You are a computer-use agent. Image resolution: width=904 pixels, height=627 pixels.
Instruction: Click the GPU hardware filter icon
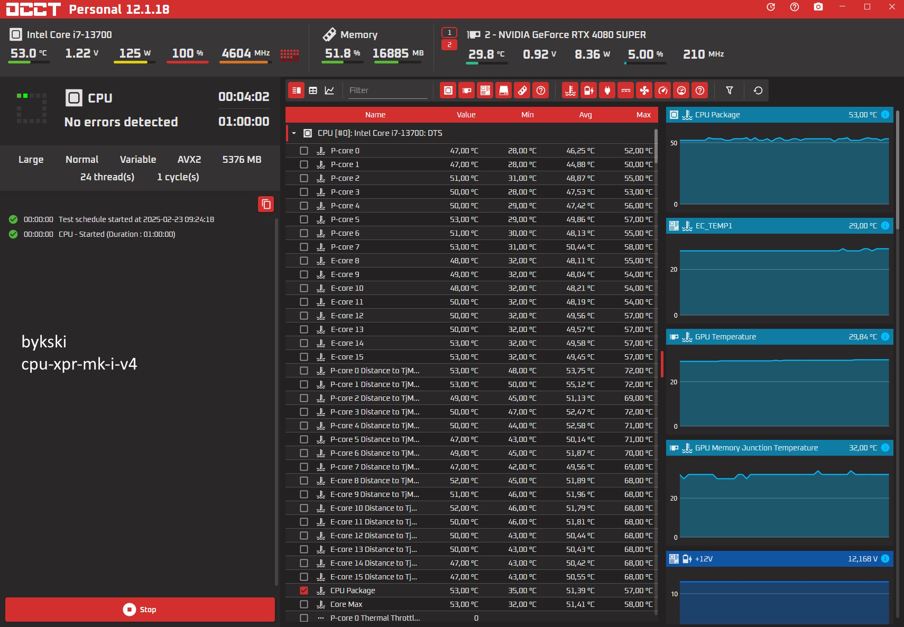pos(467,90)
